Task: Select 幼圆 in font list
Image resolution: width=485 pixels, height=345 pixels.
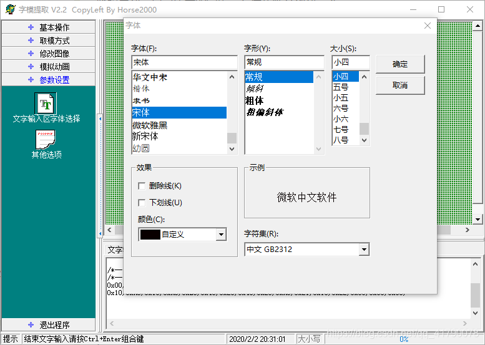Action: (x=179, y=148)
